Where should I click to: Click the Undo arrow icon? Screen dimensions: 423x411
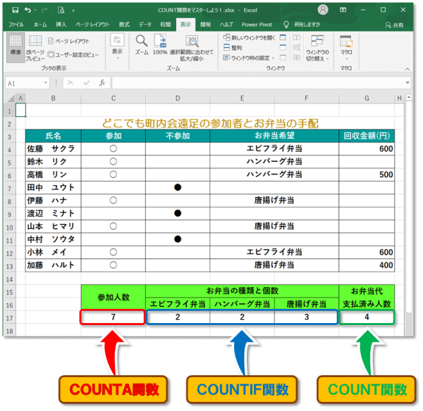tap(27, 11)
